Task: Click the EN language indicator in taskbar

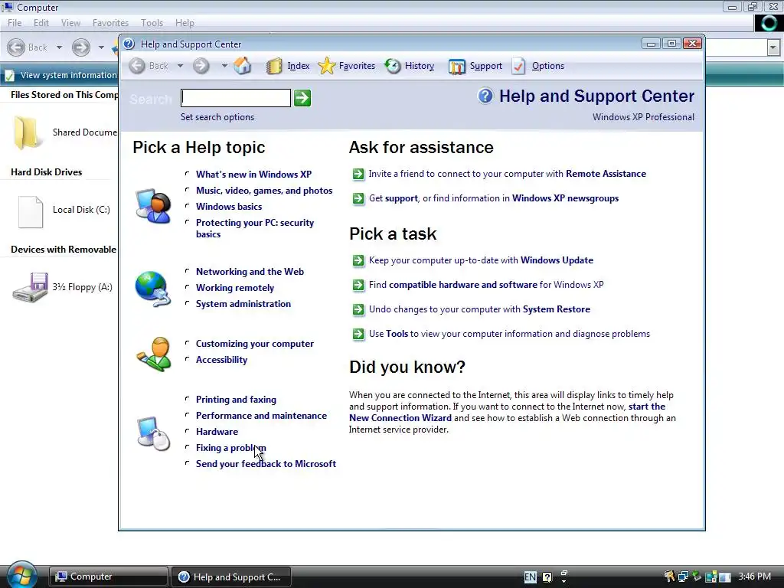Action: click(530, 577)
